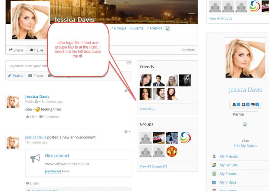
Task: Open the Options menu
Action: (x=188, y=50)
